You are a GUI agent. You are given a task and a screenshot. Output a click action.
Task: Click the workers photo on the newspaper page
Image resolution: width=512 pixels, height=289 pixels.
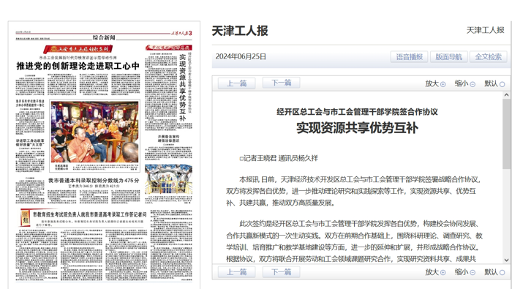94,132
